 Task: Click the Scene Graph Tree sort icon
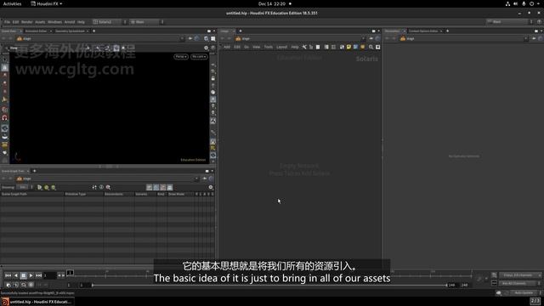tap(94, 187)
